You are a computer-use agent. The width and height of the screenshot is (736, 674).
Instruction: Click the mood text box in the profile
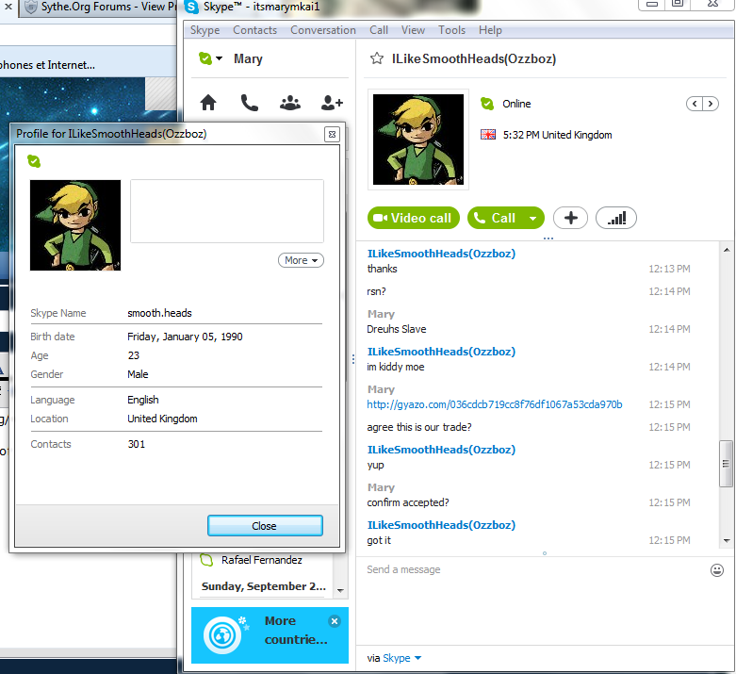coord(227,211)
